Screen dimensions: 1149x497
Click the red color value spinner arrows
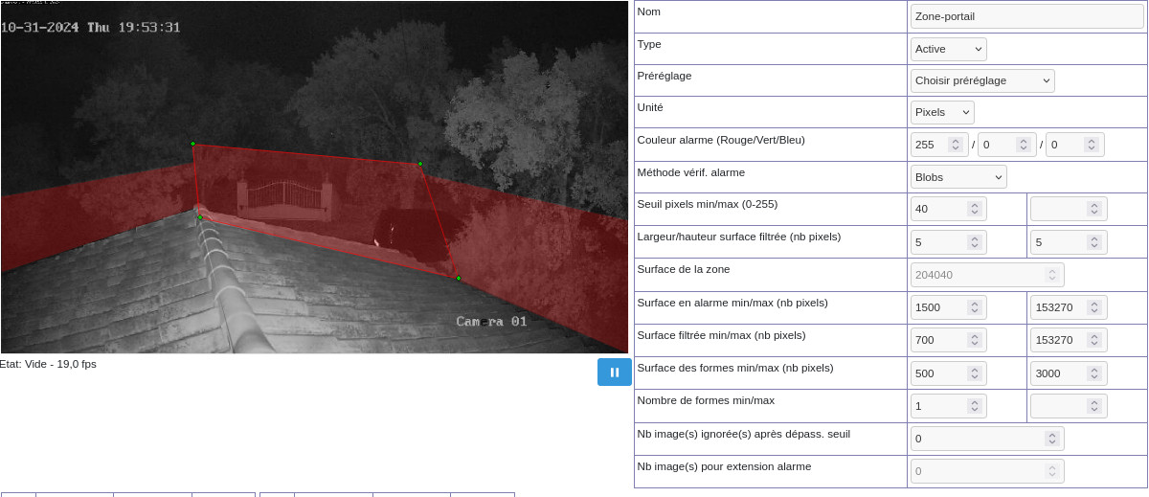click(955, 145)
